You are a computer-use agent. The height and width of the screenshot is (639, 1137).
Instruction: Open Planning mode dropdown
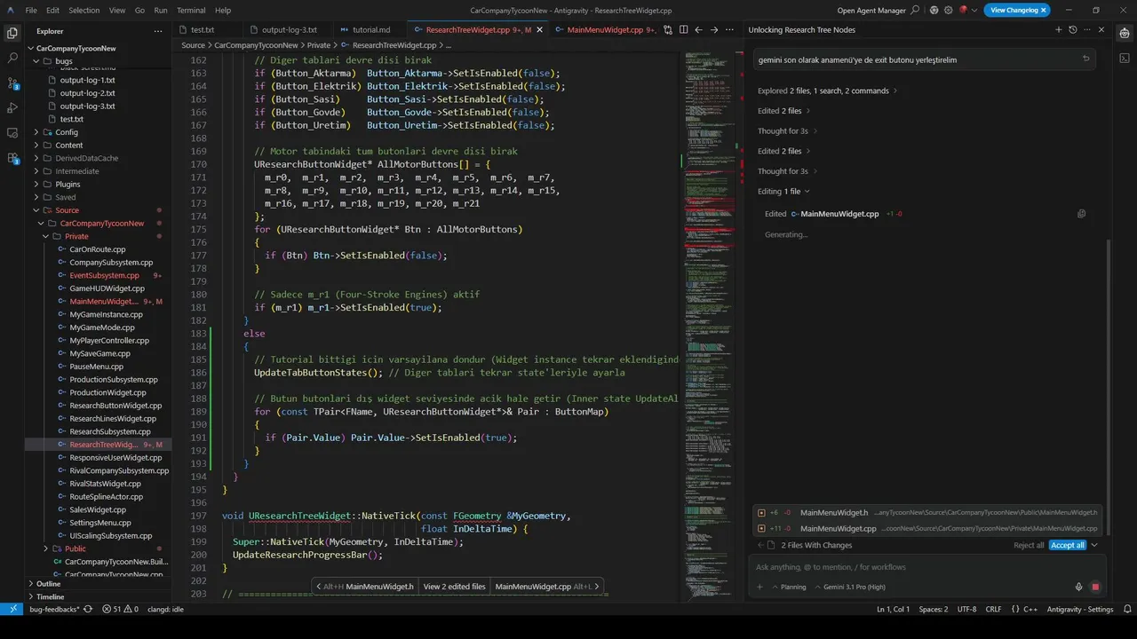coord(789,587)
